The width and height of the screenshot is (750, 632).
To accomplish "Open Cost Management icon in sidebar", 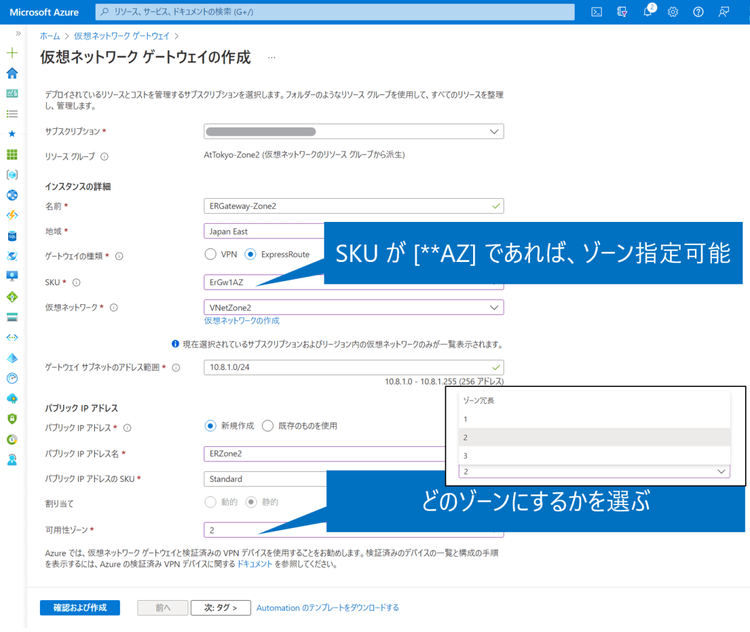I will click(12, 439).
